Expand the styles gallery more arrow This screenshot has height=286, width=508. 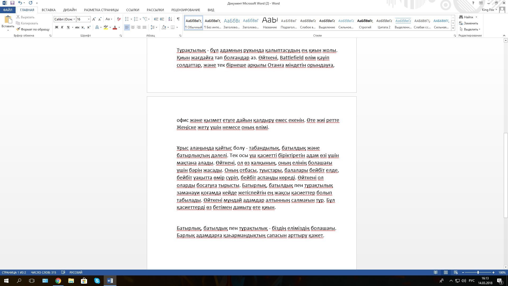click(453, 28)
